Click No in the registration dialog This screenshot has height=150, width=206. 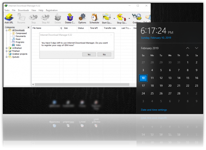pos(104,54)
